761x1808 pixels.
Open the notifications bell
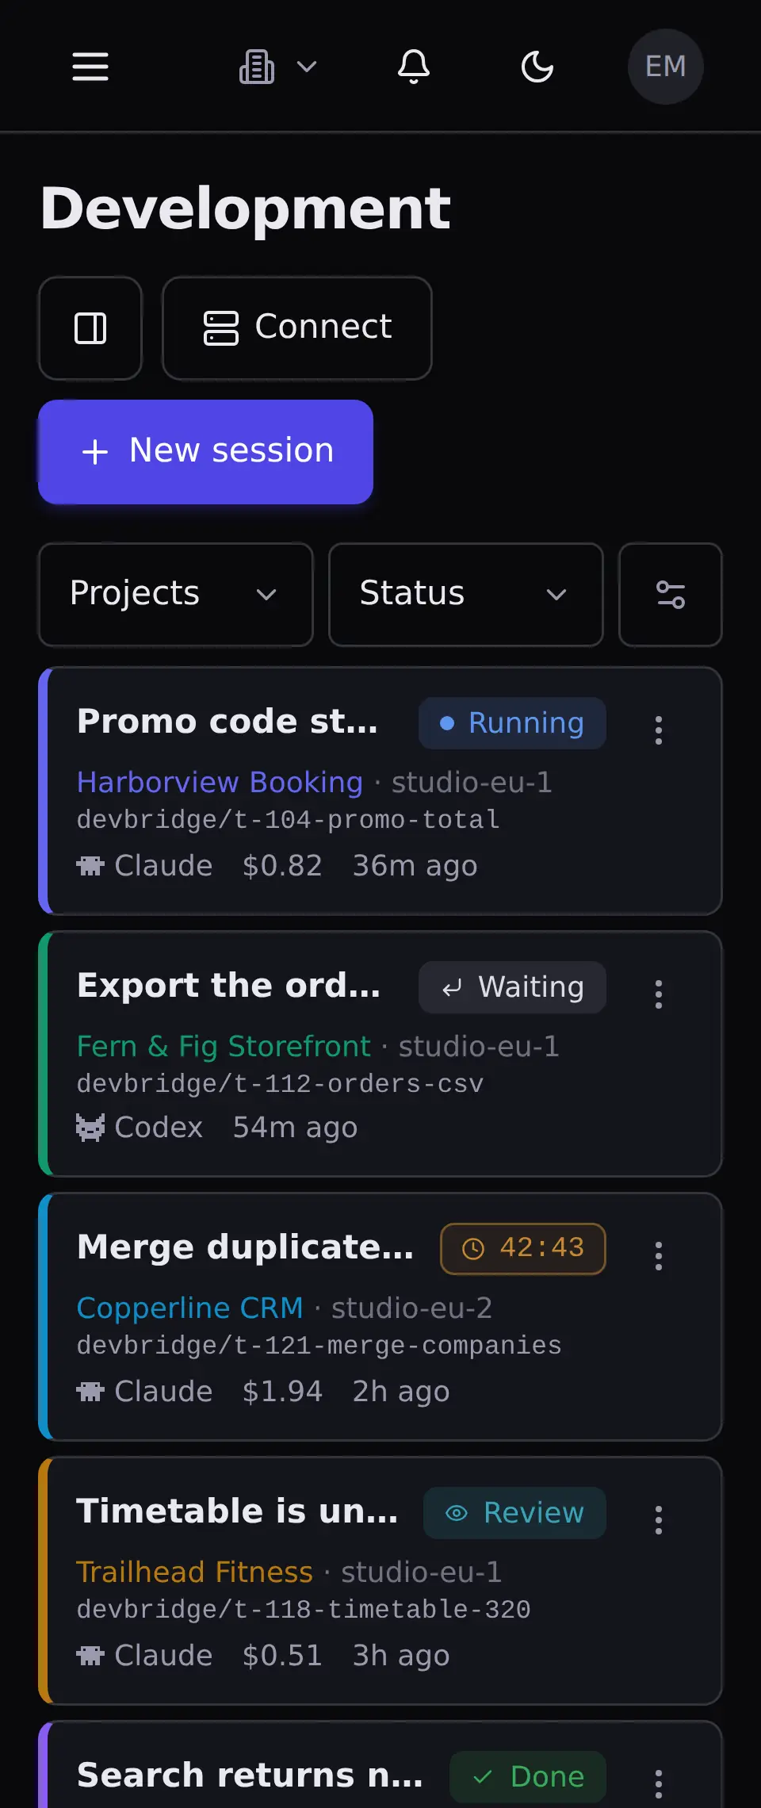(x=414, y=67)
